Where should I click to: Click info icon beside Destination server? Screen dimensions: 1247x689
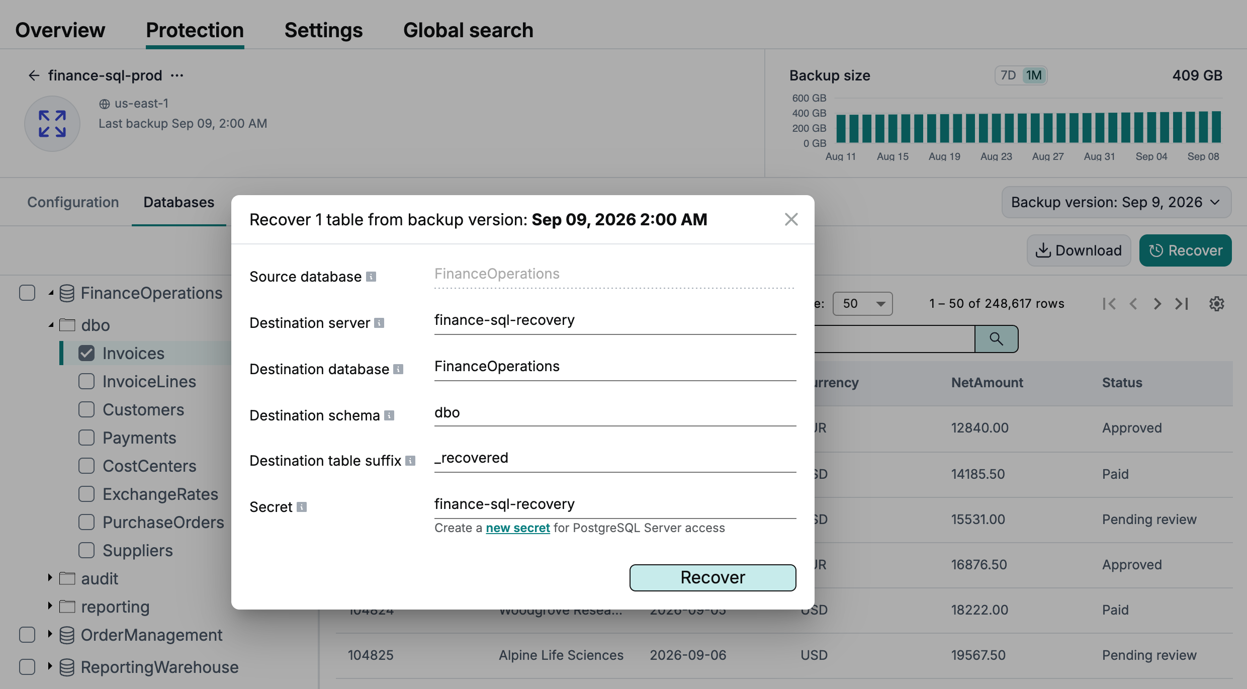(379, 323)
